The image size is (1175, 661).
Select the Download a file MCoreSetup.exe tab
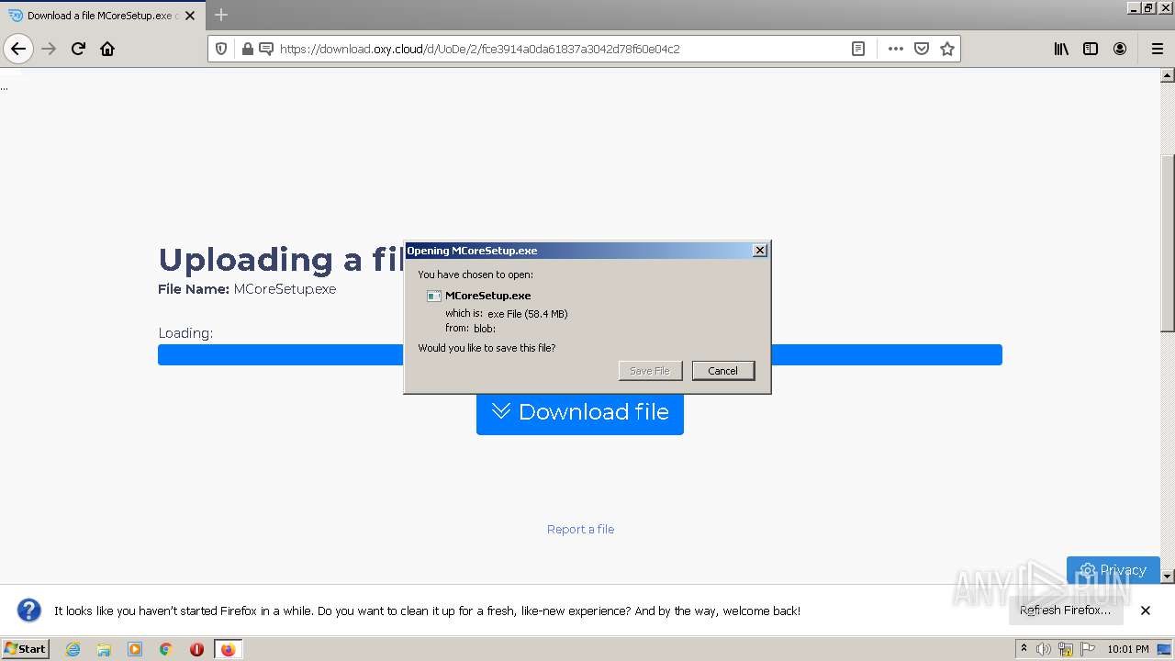101,16
